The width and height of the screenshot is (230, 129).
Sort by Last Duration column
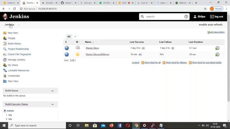195,42
